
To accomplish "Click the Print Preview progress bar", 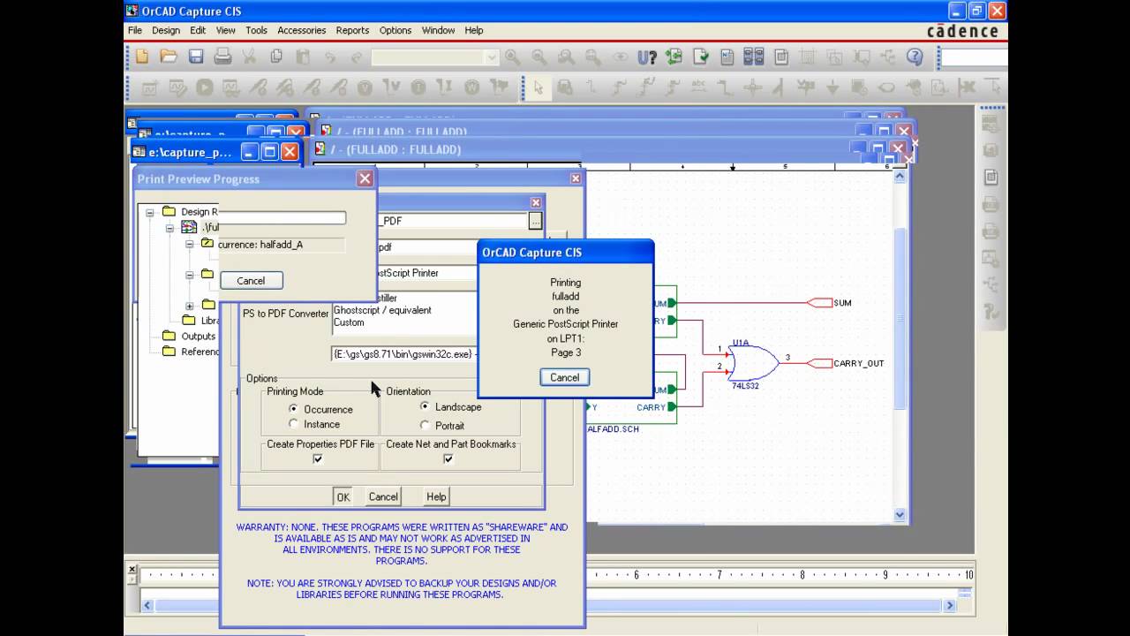I will pos(282,218).
